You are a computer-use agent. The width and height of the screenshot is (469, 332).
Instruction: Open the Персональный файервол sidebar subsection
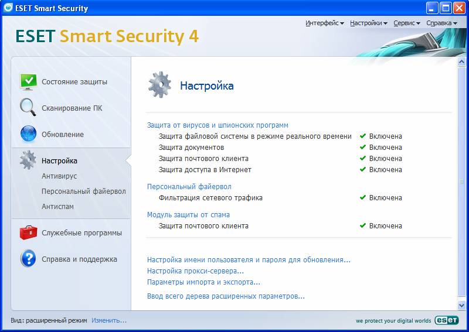tap(83, 191)
